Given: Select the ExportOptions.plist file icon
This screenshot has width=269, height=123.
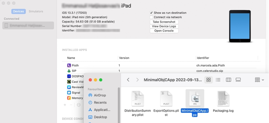Looking at the screenshot, I should [x=166, y=99].
